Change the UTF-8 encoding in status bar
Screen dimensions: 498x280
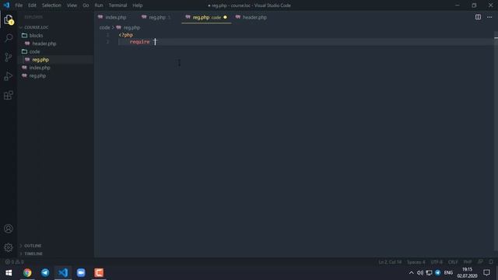[x=437, y=262]
